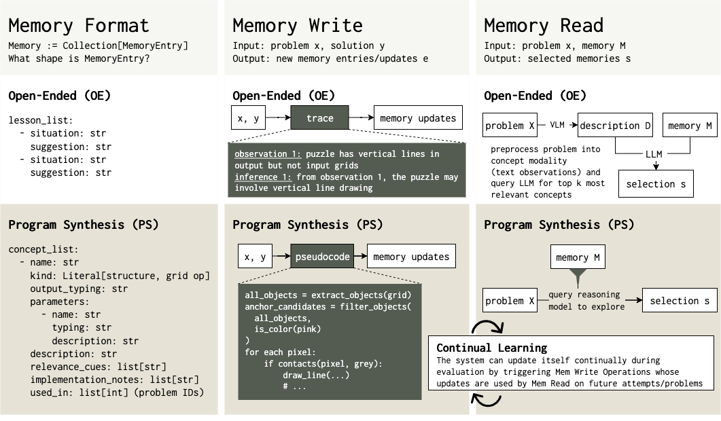
Task: Click the arrow pointing to Program Synthesis selection s
Action: coord(633,300)
